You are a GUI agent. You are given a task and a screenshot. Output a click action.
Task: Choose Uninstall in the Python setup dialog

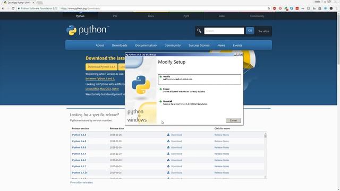coord(199,102)
